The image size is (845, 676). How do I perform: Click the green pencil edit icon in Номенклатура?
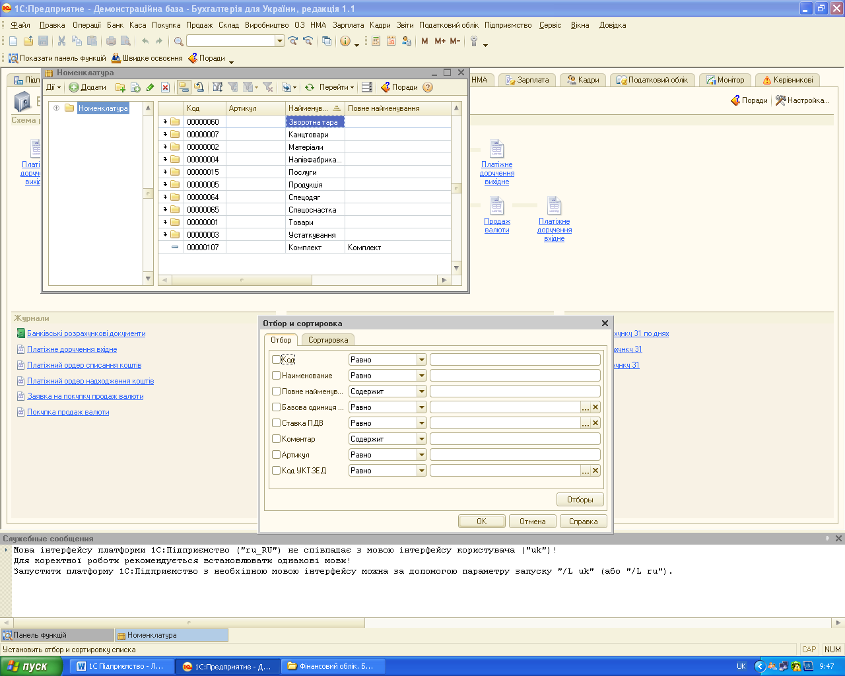click(151, 87)
